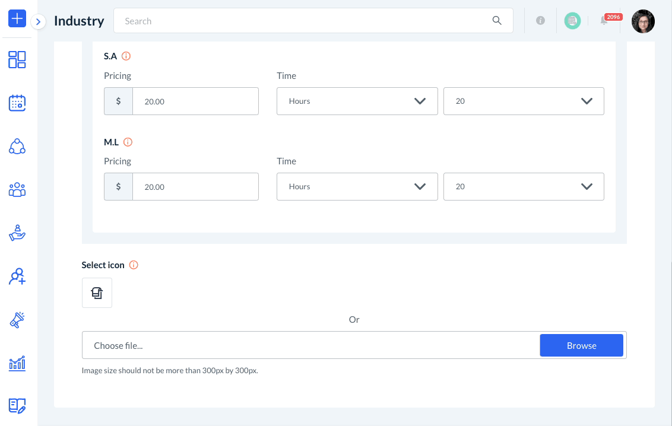The height and width of the screenshot is (426, 672).
Task: Open the team group icon in sidebar
Action: click(17, 190)
